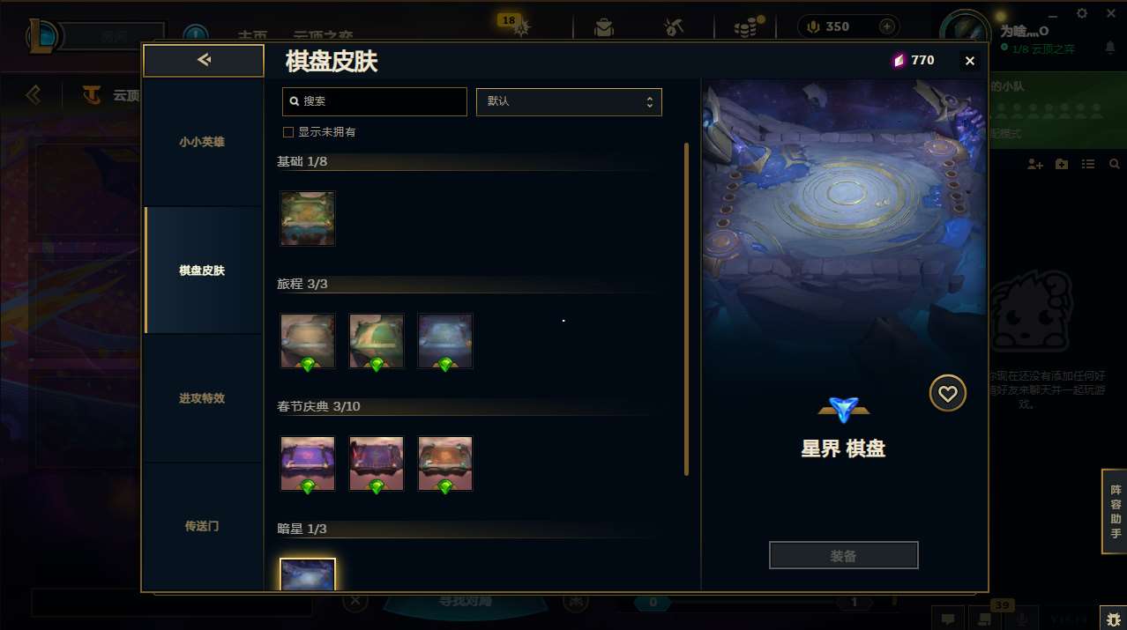The width and height of the screenshot is (1127, 630).
Task: Open the 默认 sort dropdown
Action: [x=569, y=101]
